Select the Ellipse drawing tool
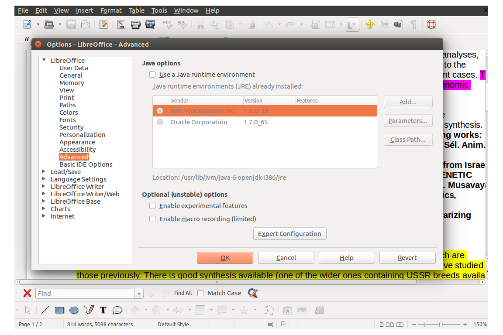The image size is (503, 335). pyautogui.click(x=74, y=310)
